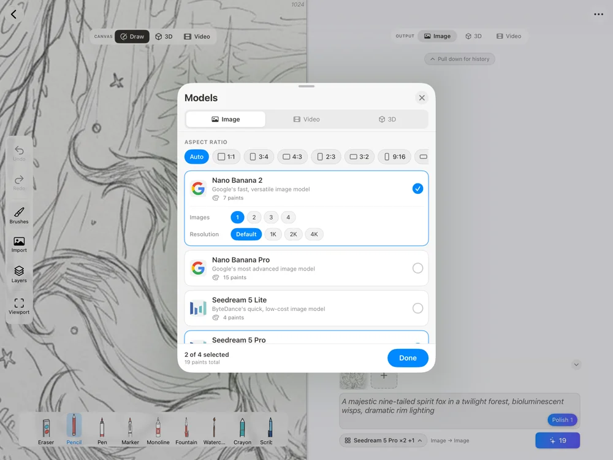Open the three-dot more options menu

[598, 15]
